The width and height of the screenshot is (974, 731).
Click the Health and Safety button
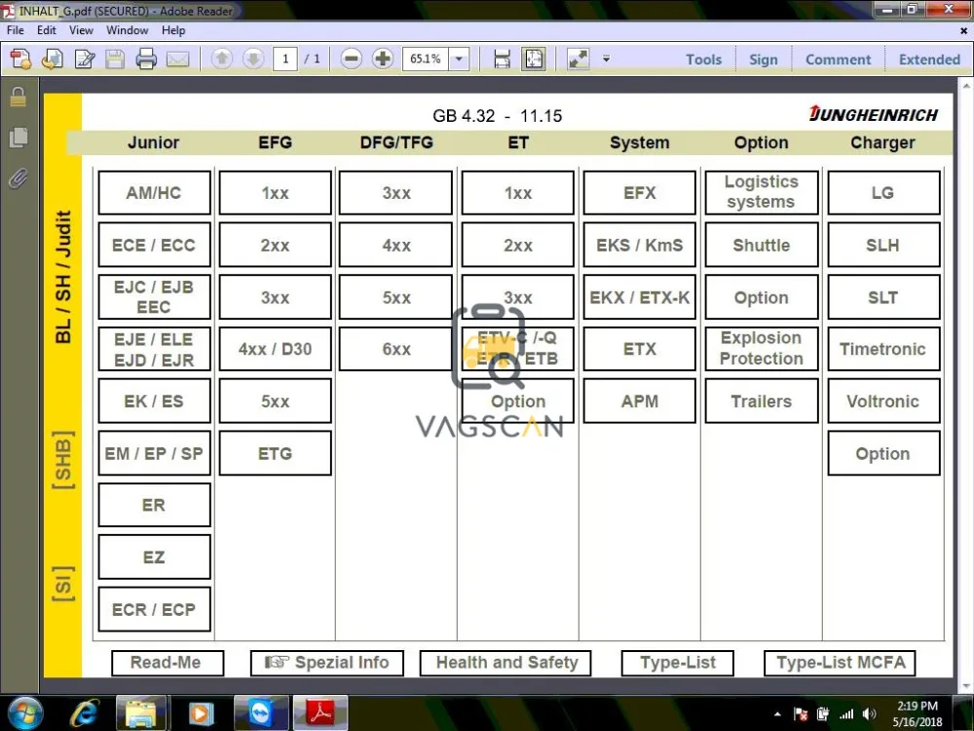click(506, 663)
